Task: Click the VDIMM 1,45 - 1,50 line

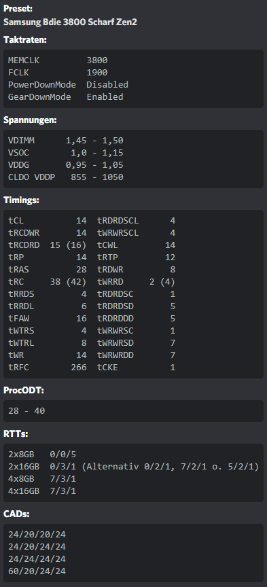Action: click(65, 141)
